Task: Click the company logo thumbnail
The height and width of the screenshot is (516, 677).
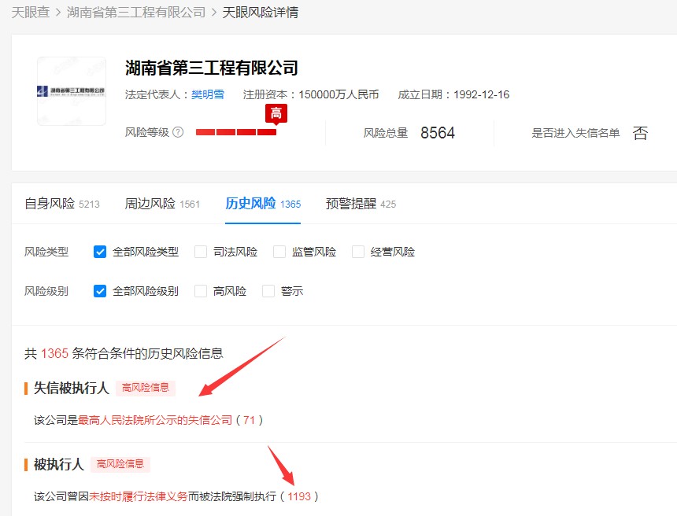Action: [x=72, y=91]
